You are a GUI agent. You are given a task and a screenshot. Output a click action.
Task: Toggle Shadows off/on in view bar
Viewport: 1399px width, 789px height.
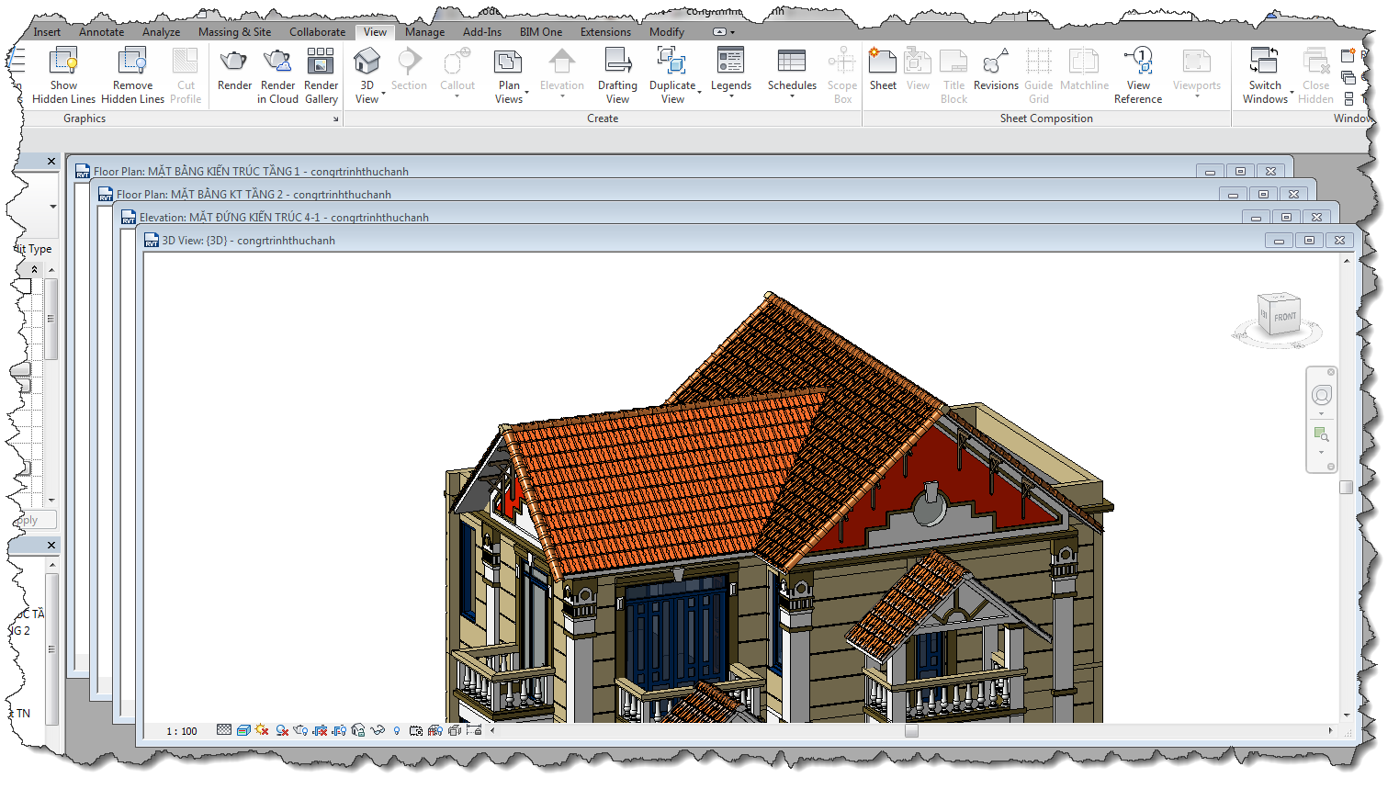point(282,730)
